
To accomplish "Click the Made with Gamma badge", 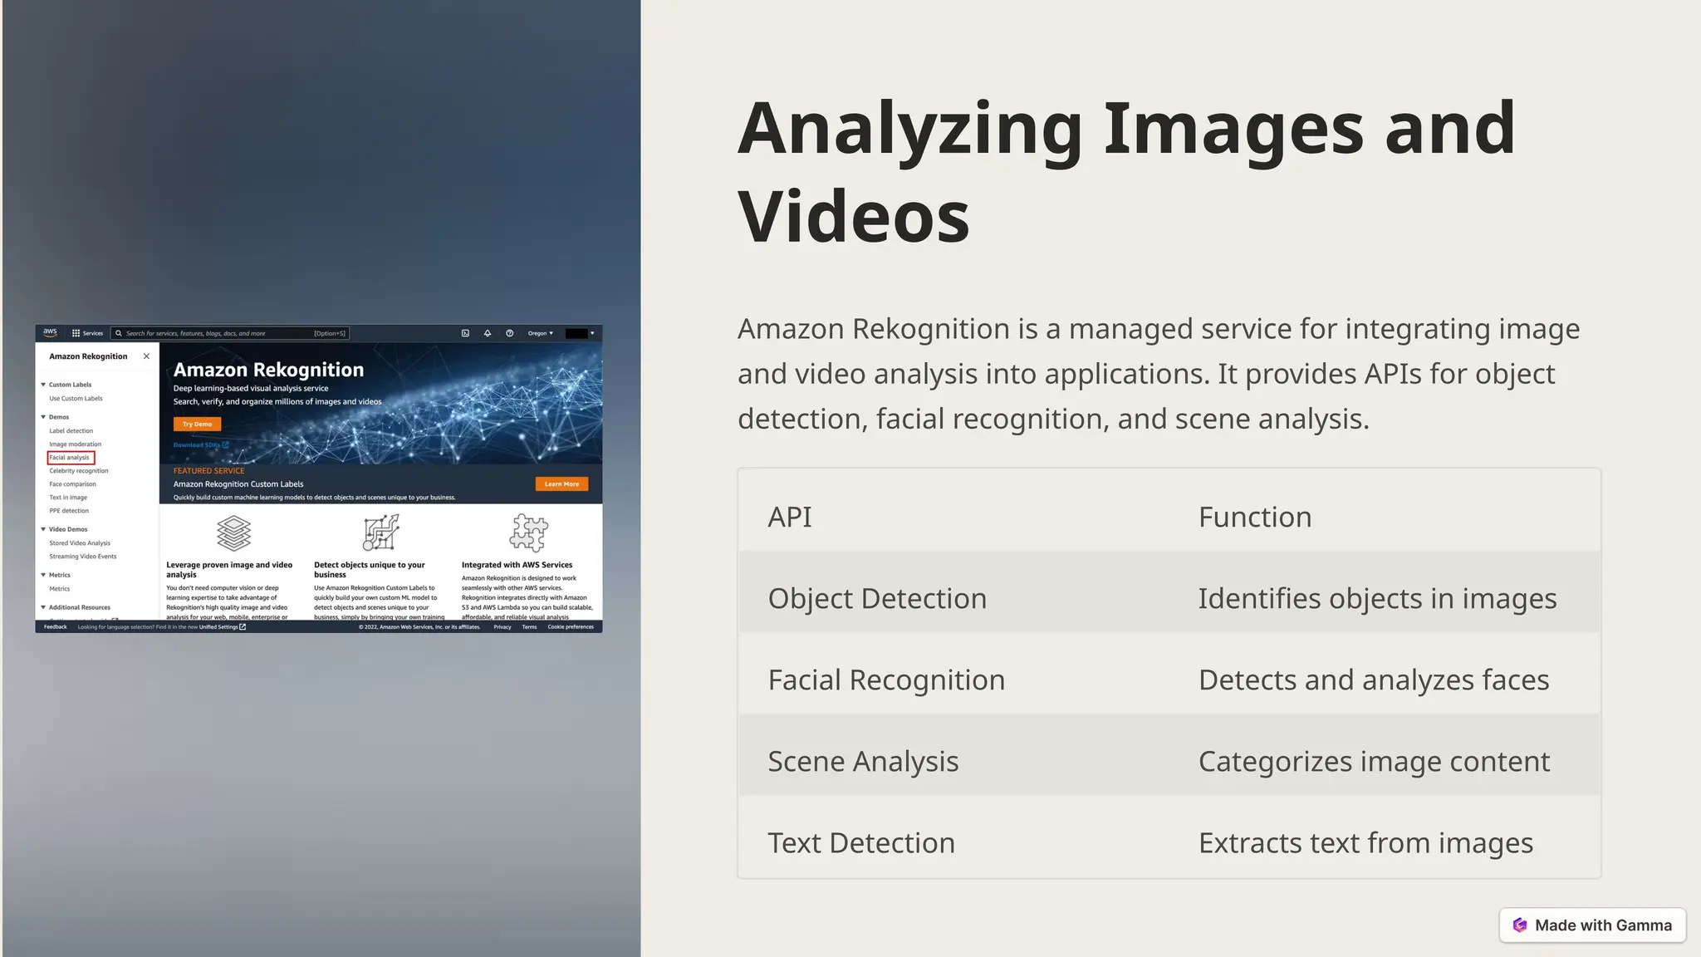I will (1592, 925).
